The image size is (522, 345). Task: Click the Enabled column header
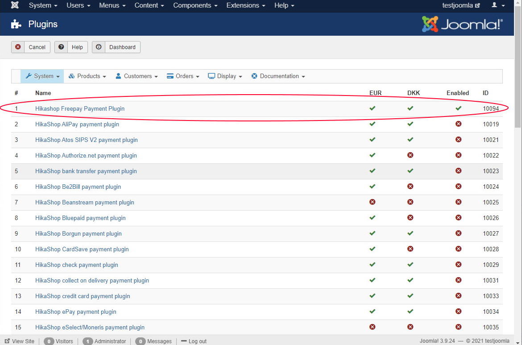458,93
